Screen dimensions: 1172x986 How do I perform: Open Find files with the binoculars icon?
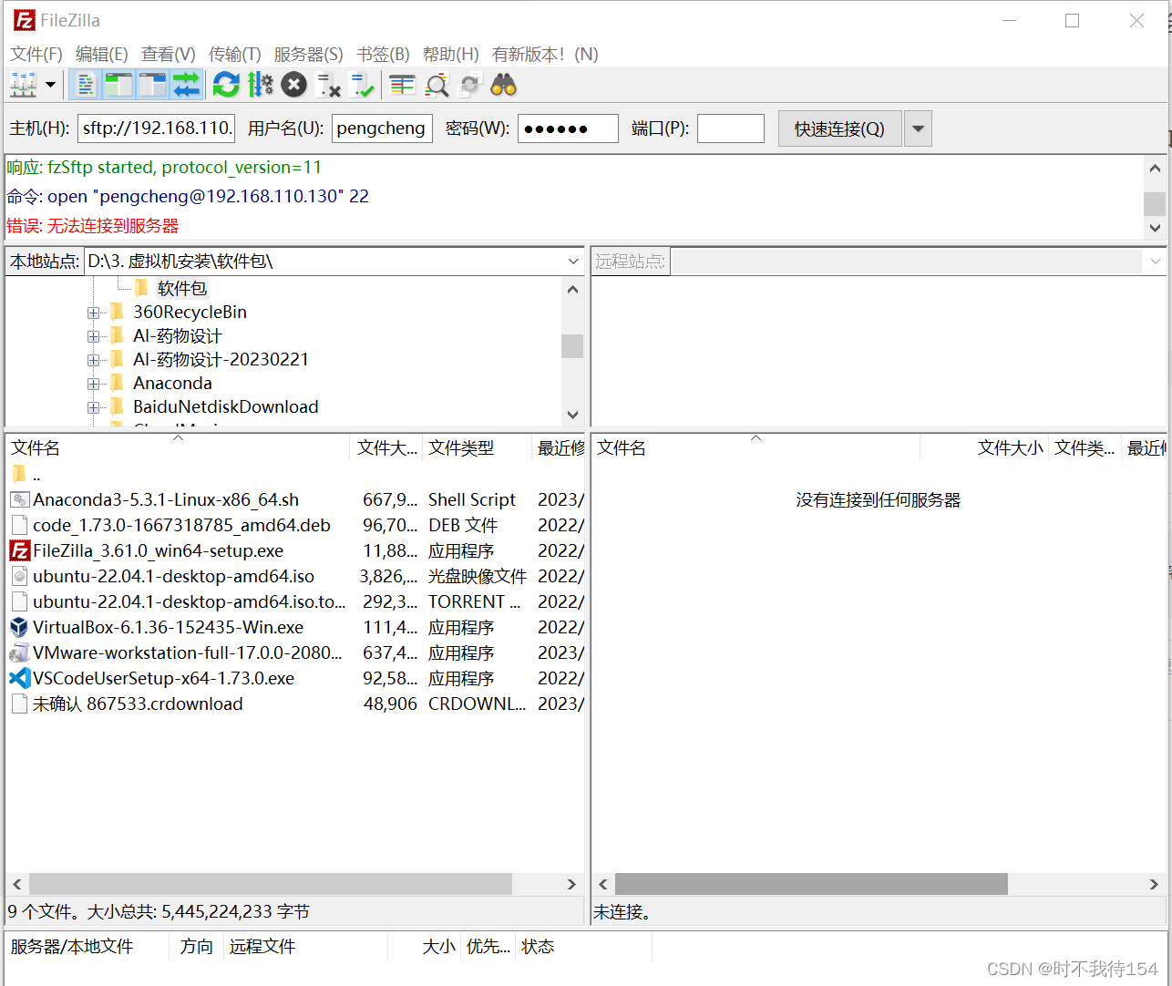[x=502, y=84]
